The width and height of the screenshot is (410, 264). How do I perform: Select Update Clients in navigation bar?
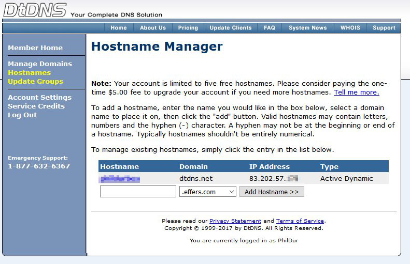231,28
